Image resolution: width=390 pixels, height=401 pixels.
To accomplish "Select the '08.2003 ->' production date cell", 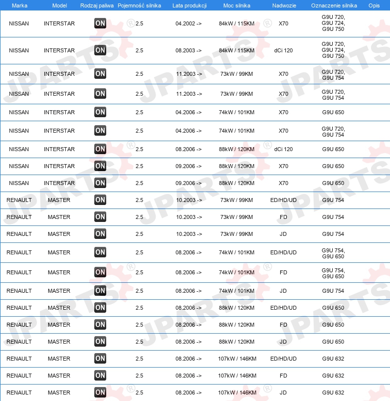I will (189, 50).
